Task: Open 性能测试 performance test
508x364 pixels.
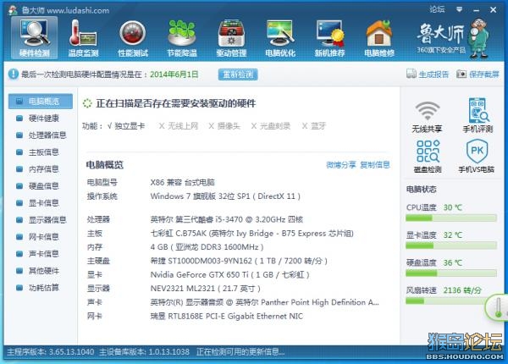Action: point(133,38)
